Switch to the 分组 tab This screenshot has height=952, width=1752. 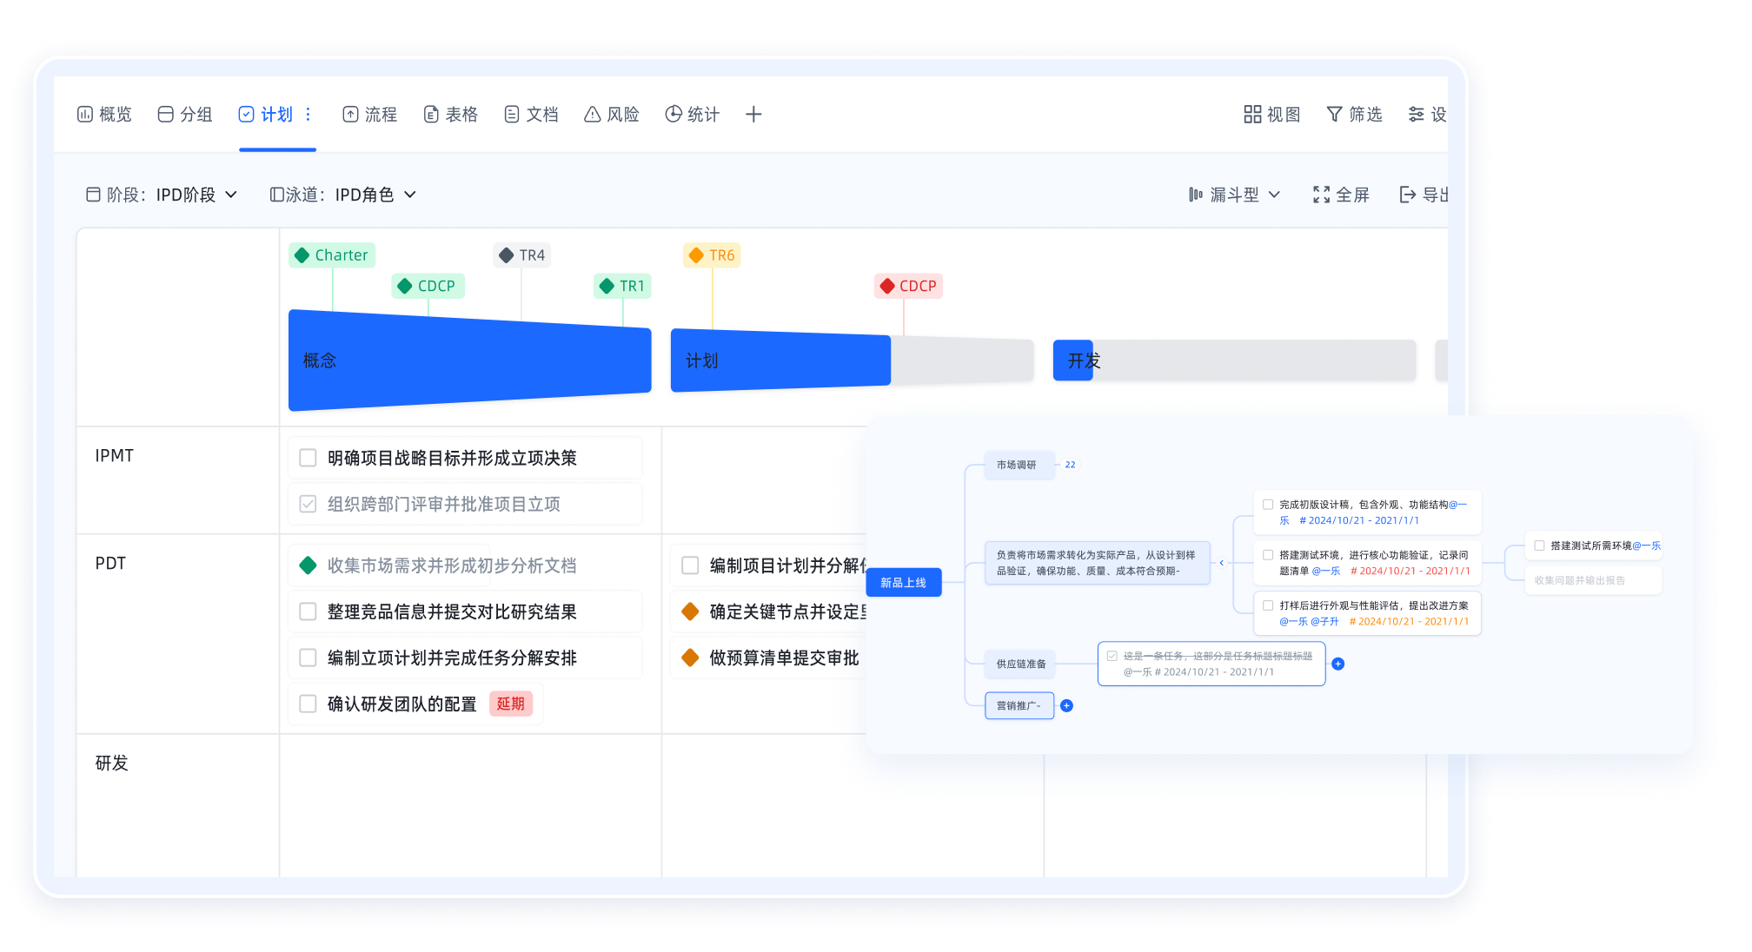tap(185, 115)
